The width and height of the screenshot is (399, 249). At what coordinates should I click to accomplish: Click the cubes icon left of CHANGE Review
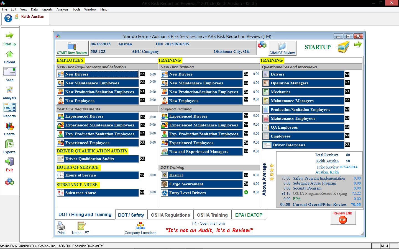click(x=262, y=44)
